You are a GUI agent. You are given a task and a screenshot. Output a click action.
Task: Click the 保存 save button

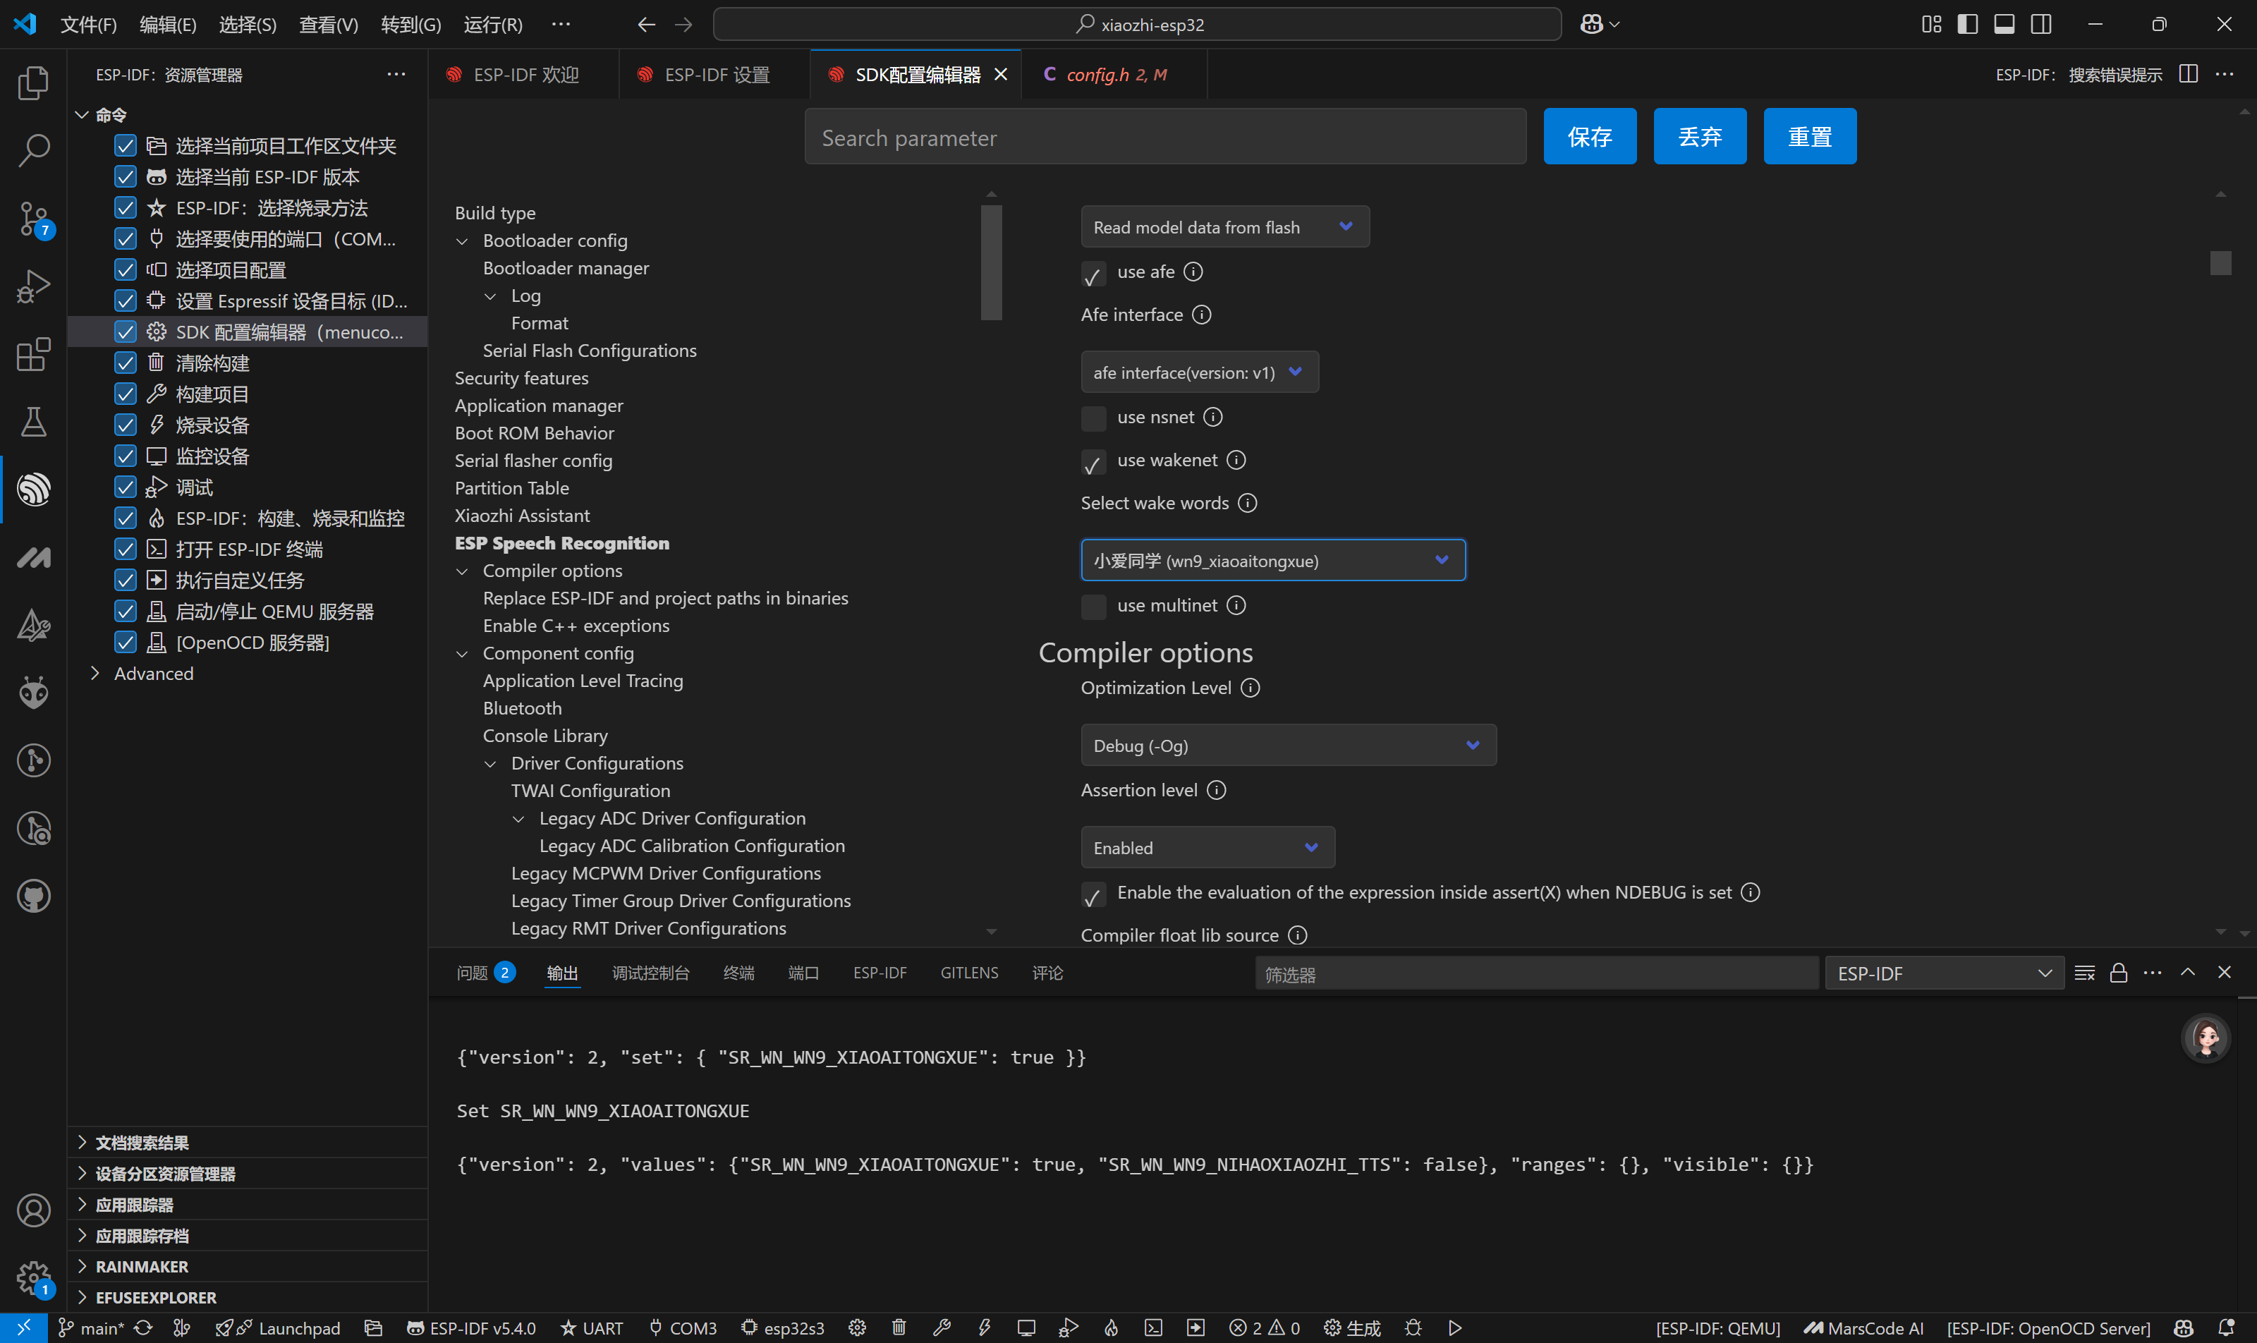point(1589,137)
